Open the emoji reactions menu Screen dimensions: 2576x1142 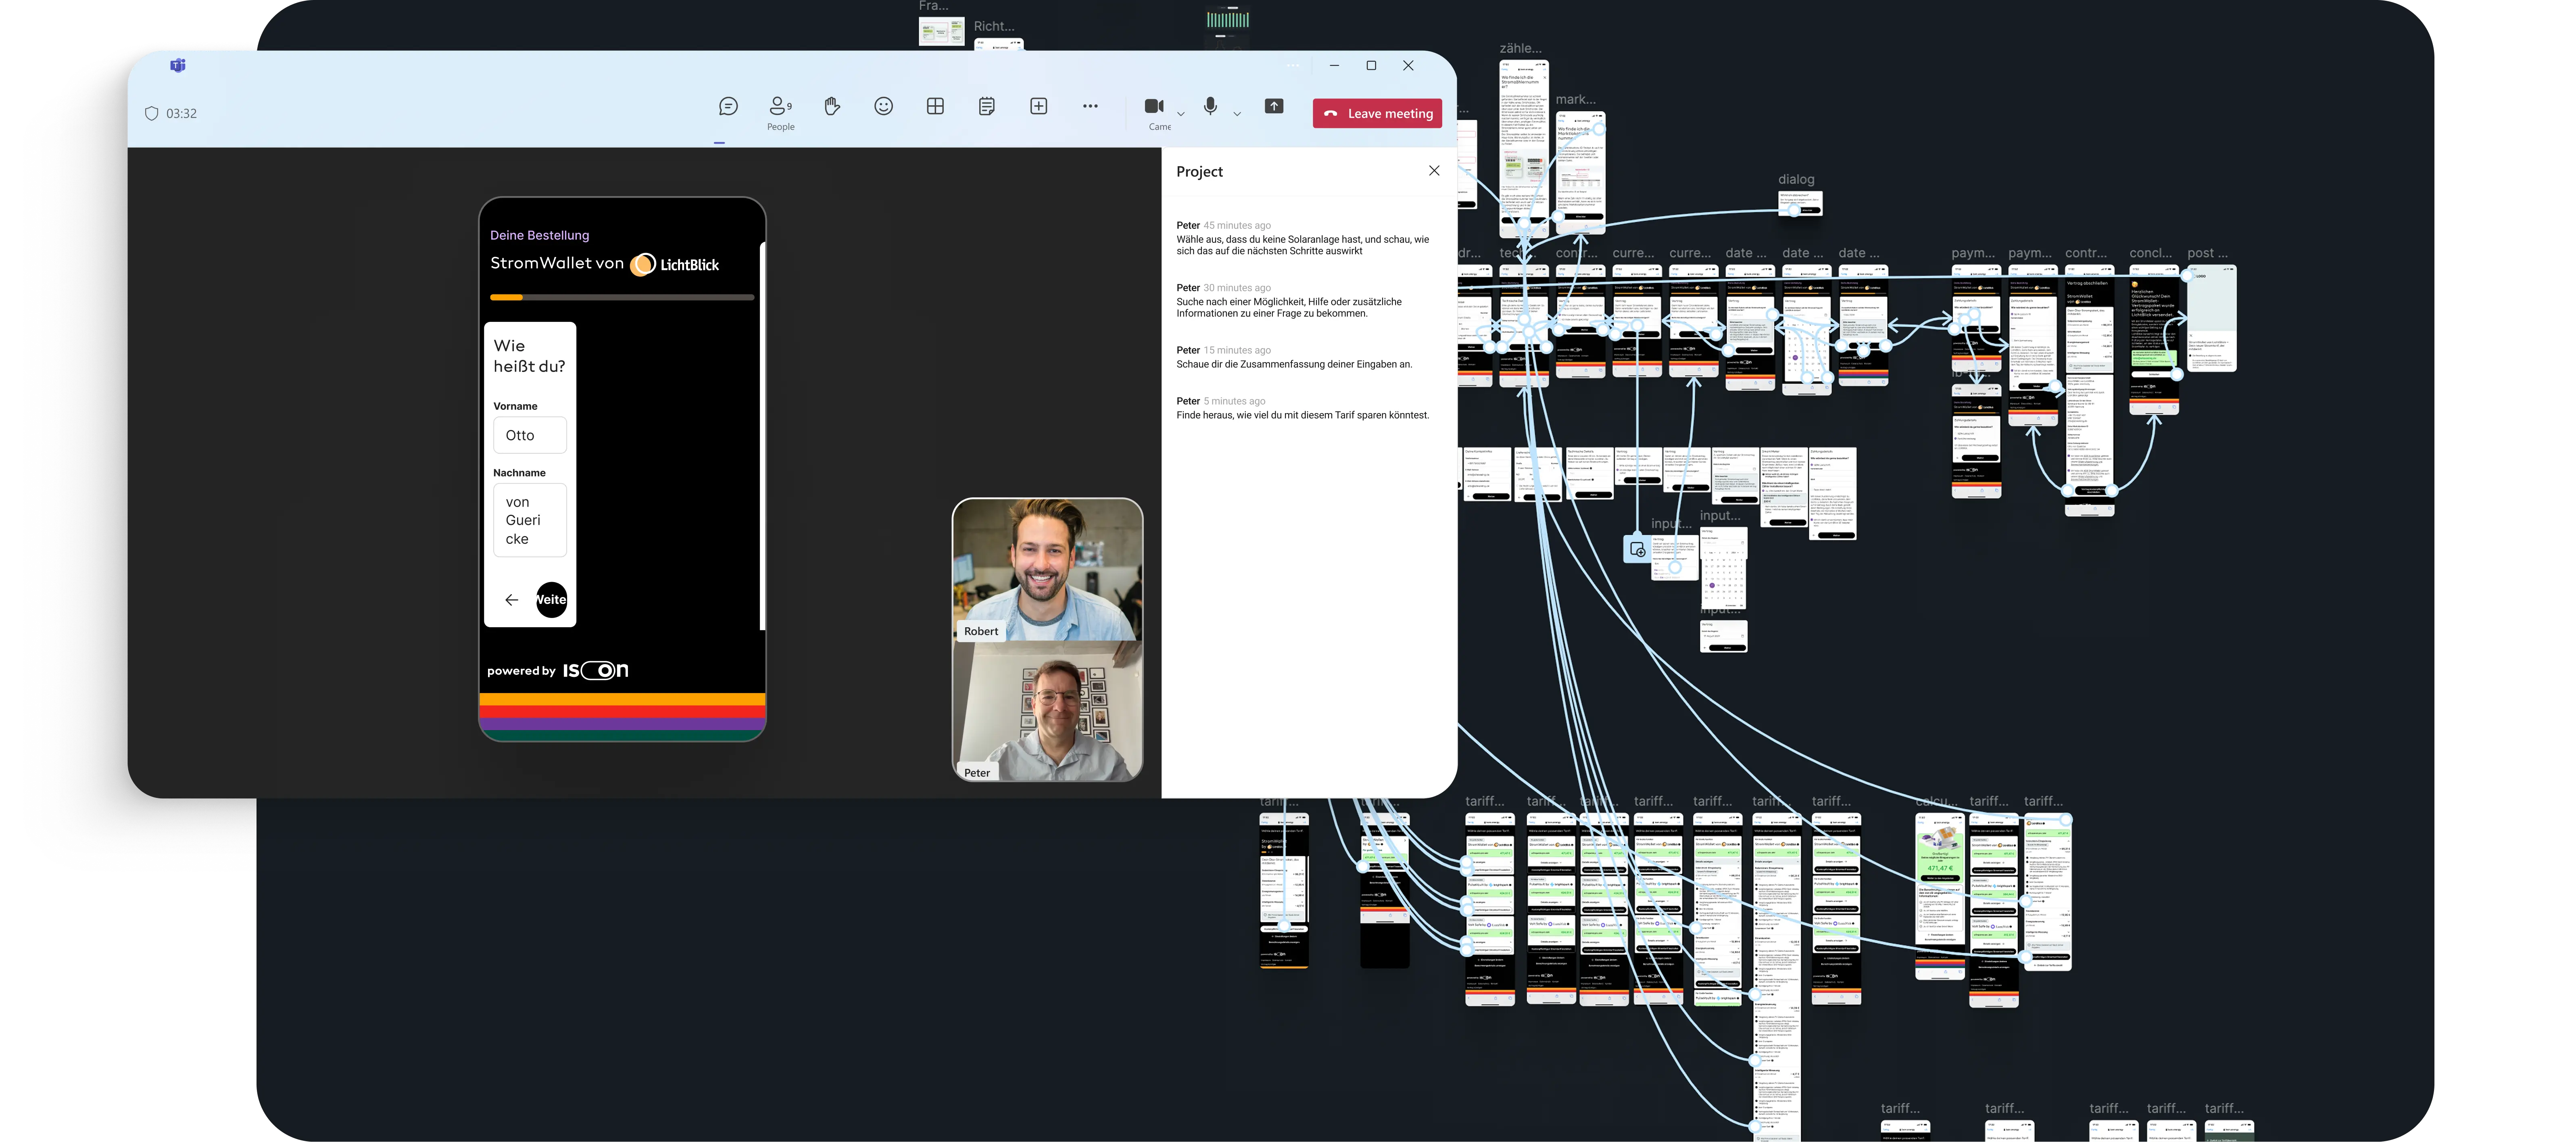883,106
